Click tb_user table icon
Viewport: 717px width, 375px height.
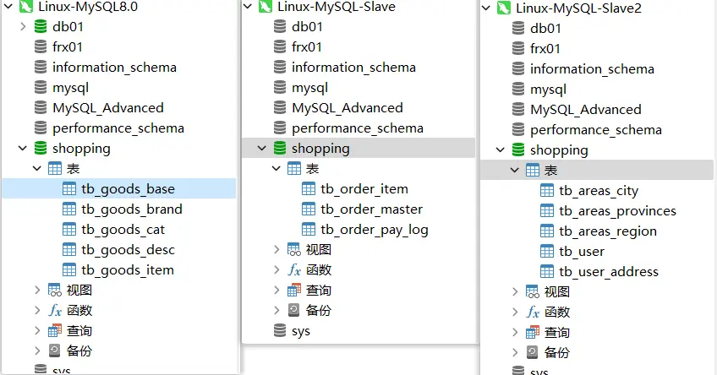pyautogui.click(x=547, y=251)
